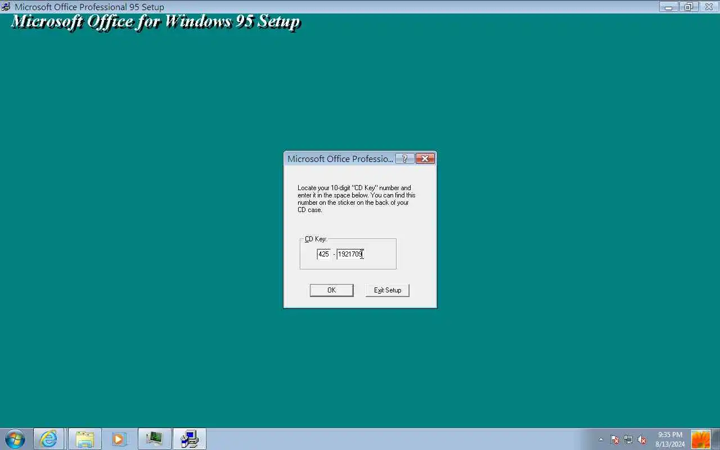Image resolution: width=720 pixels, height=450 pixels.
Task: Open the dialog's question mark help button
Action: coord(404,159)
